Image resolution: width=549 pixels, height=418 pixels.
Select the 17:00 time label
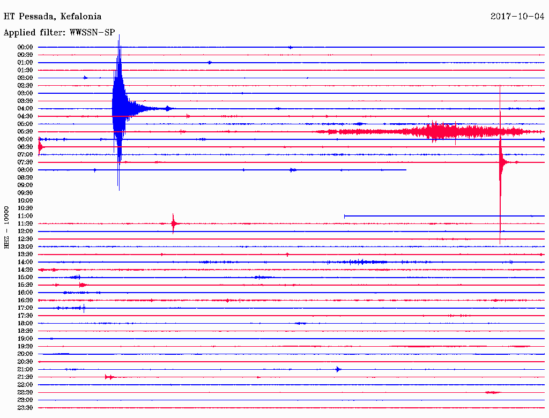(x=25, y=308)
